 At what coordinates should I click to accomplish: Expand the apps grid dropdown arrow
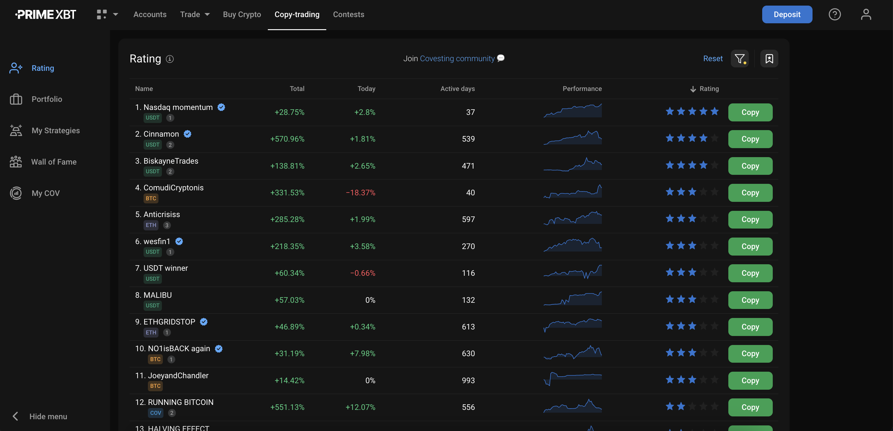click(x=116, y=14)
